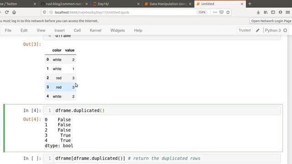
Task: Click the 133% zoom level indicator
Action: coord(202,12)
